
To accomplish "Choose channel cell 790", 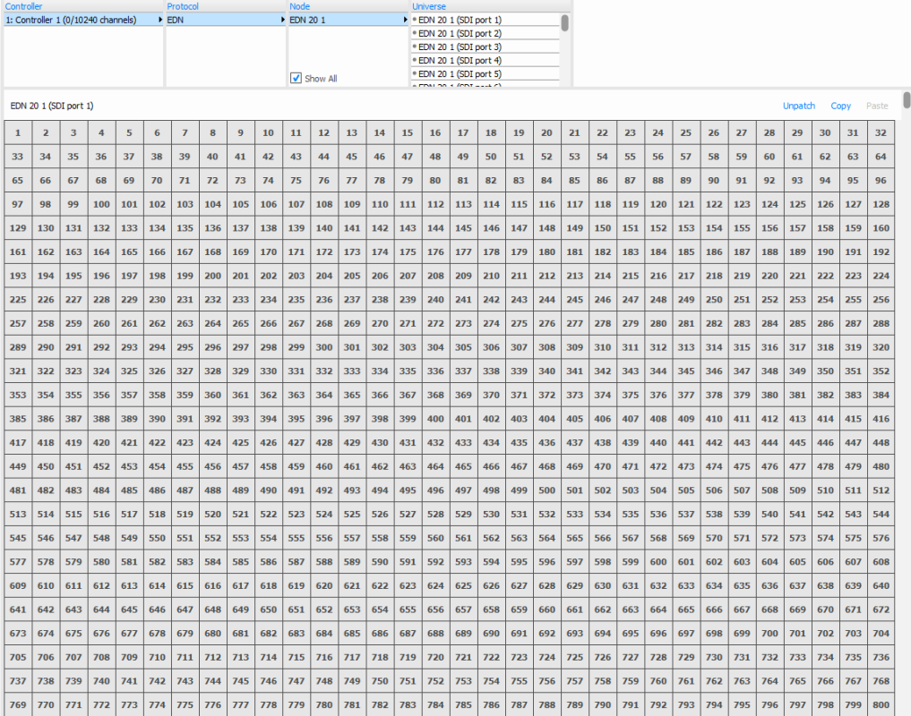I will tap(603, 704).
